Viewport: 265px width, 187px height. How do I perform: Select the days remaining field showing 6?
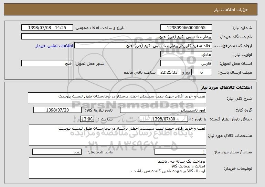pyautogui.click(x=201, y=72)
